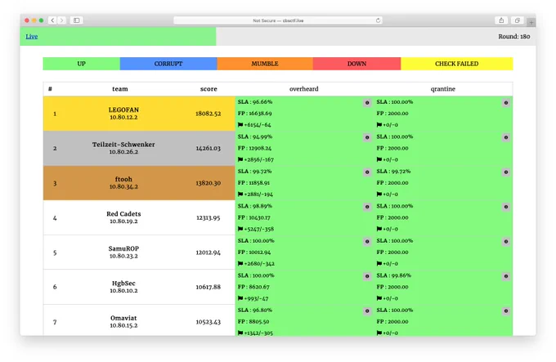Viewport: 556px width, 362px height.
Task: Select team name Omaviat
Action: (123, 318)
